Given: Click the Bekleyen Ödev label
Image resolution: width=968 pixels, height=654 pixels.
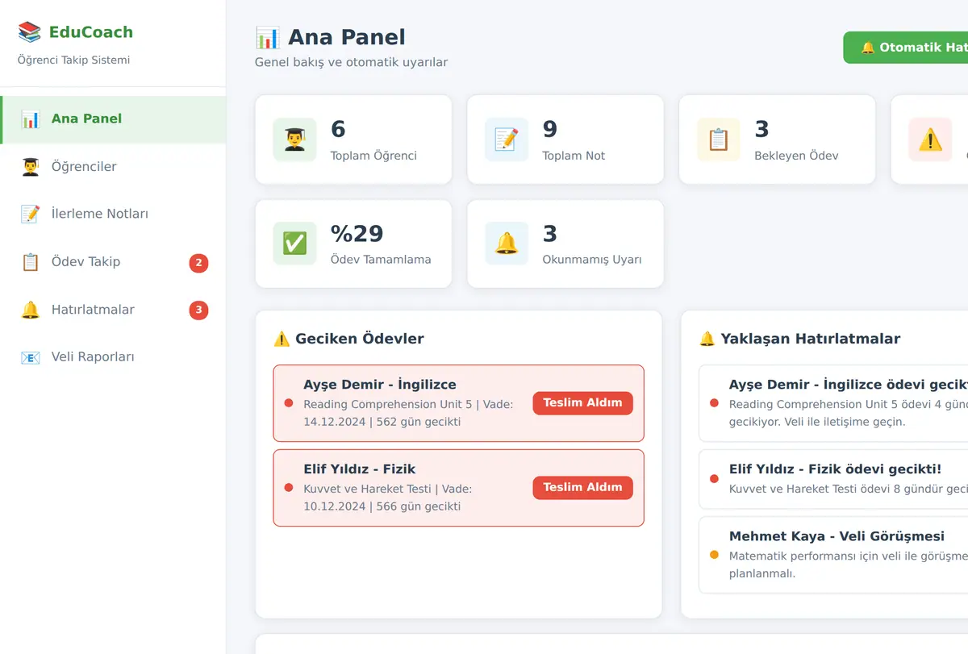Looking at the screenshot, I should (796, 156).
